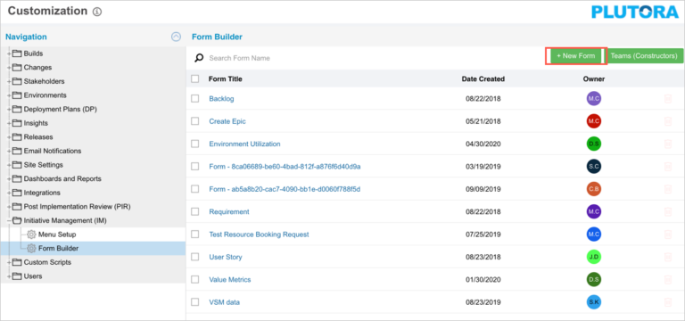Expand the Changes tree node
Image resolution: width=685 pixels, height=321 pixels.
pos(9,68)
